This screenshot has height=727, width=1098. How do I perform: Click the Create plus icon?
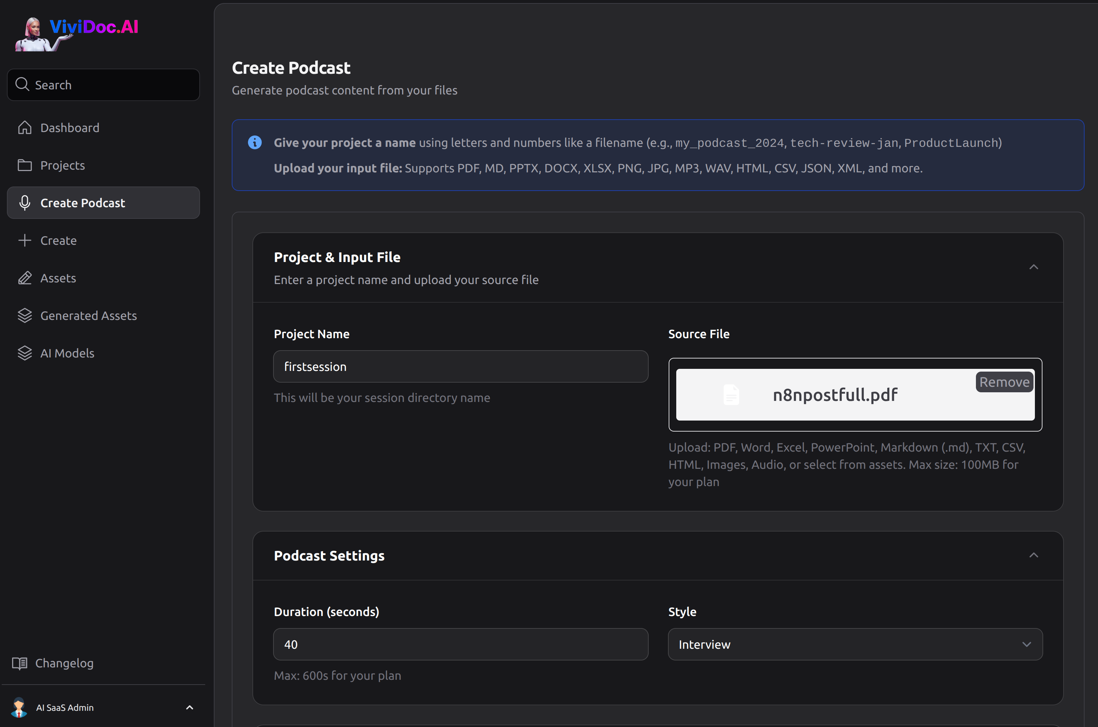point(24,240)
